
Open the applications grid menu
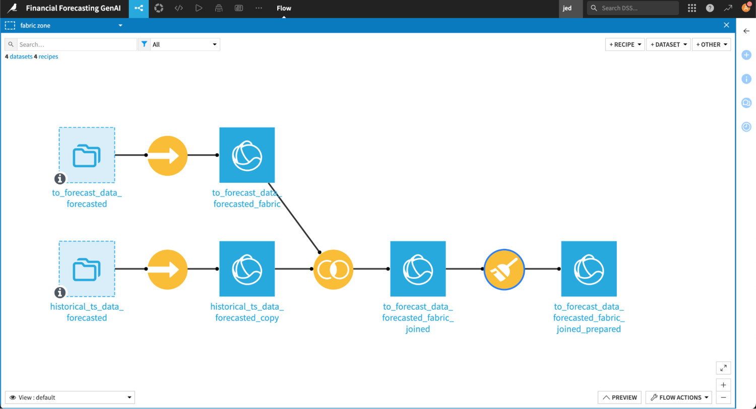(691, 8)
